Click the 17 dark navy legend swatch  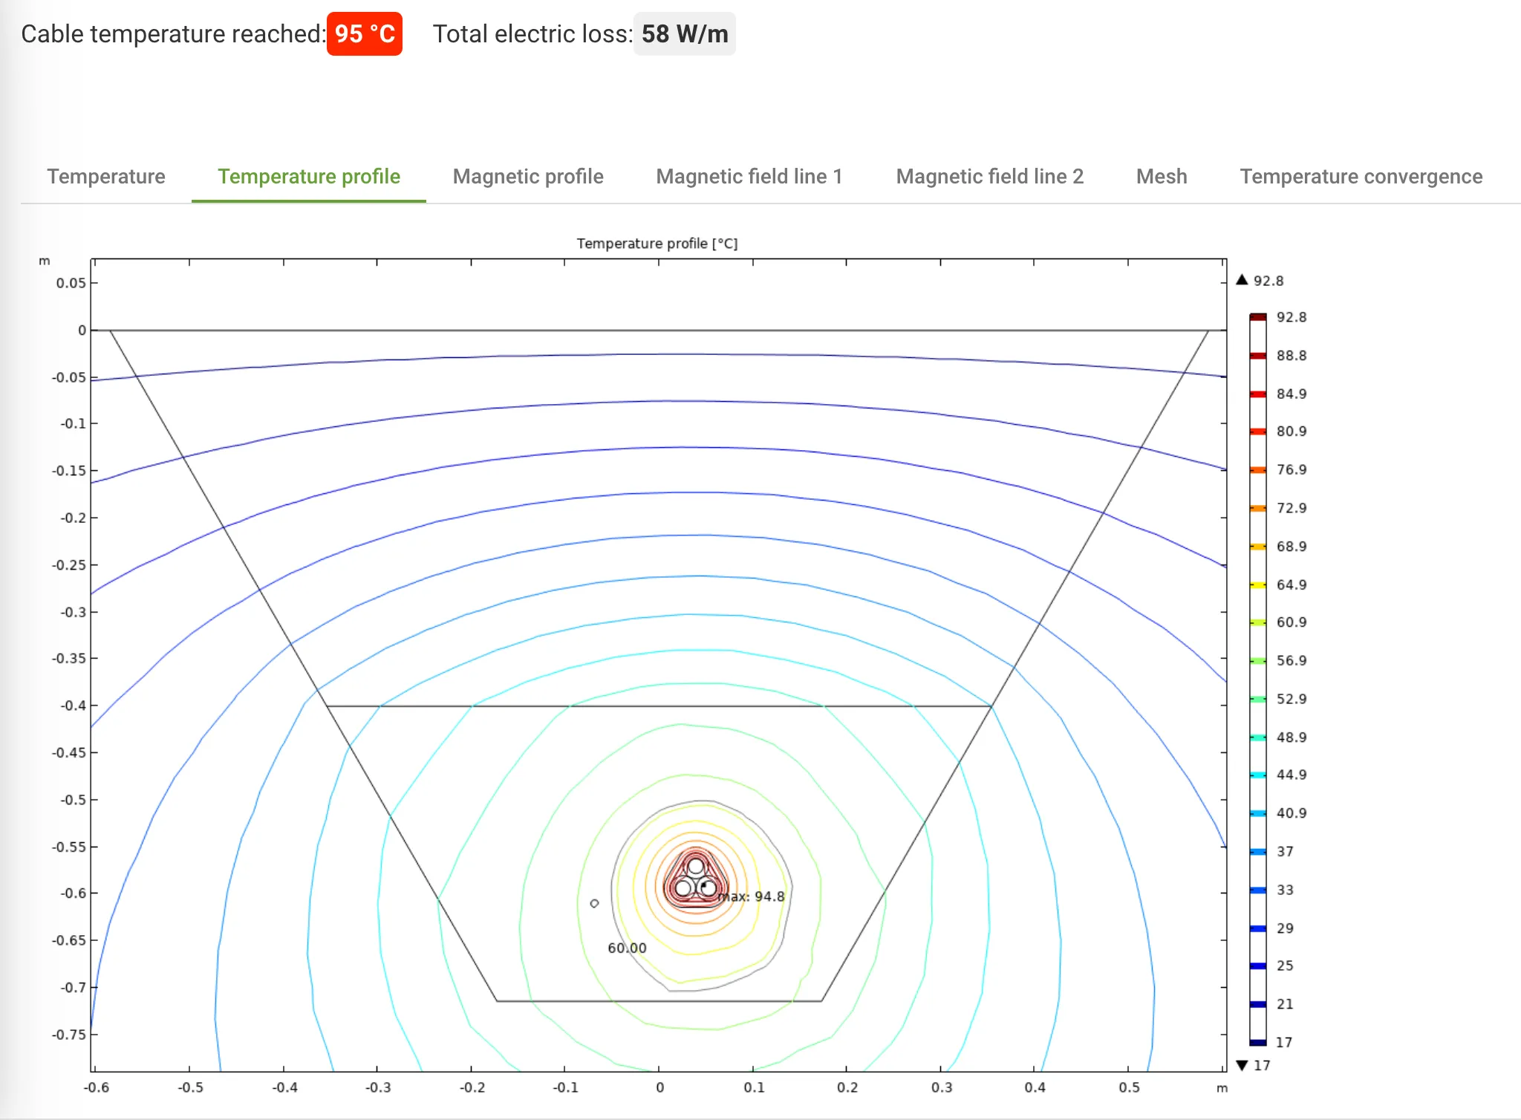point(1257,1042)
